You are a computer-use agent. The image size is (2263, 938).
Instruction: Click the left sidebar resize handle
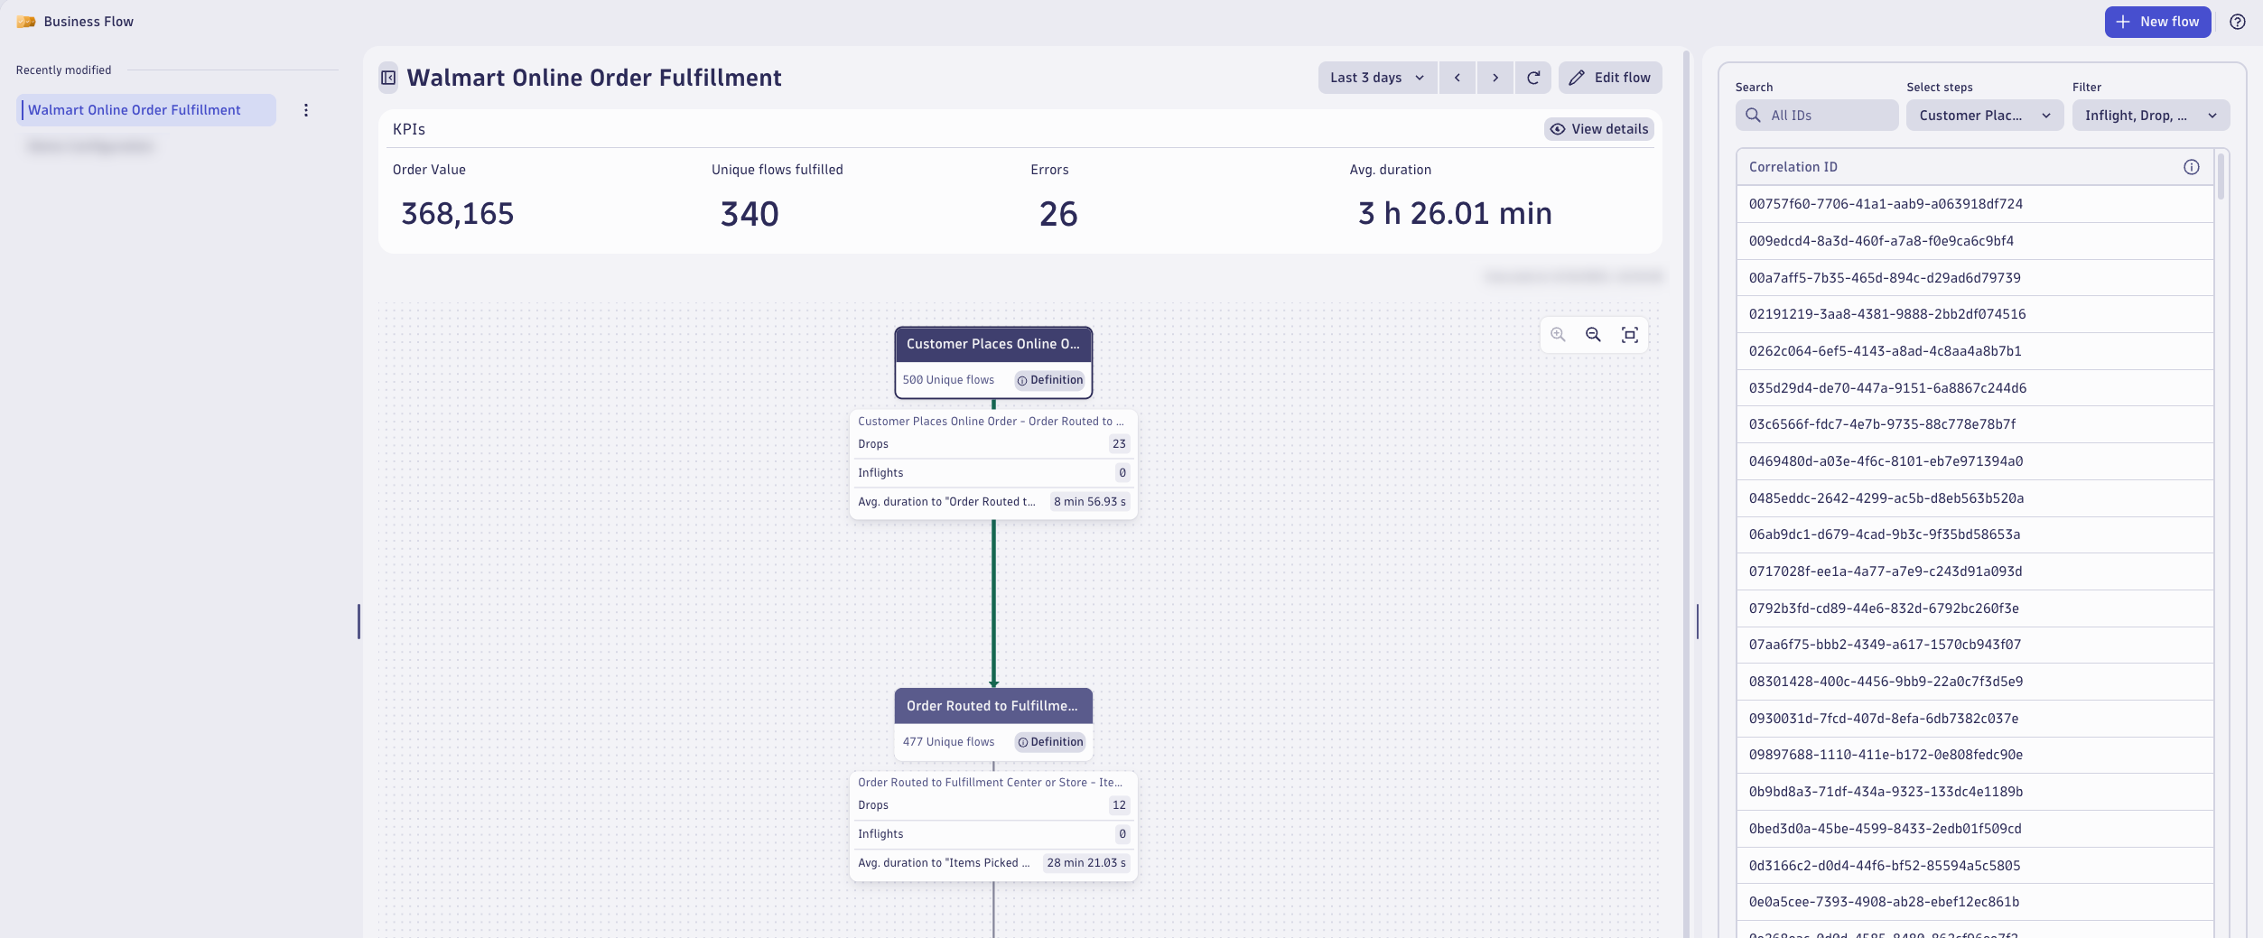click(x=359, y=622)
